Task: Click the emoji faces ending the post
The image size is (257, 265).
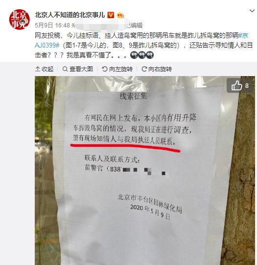Action: click(142, 55)
